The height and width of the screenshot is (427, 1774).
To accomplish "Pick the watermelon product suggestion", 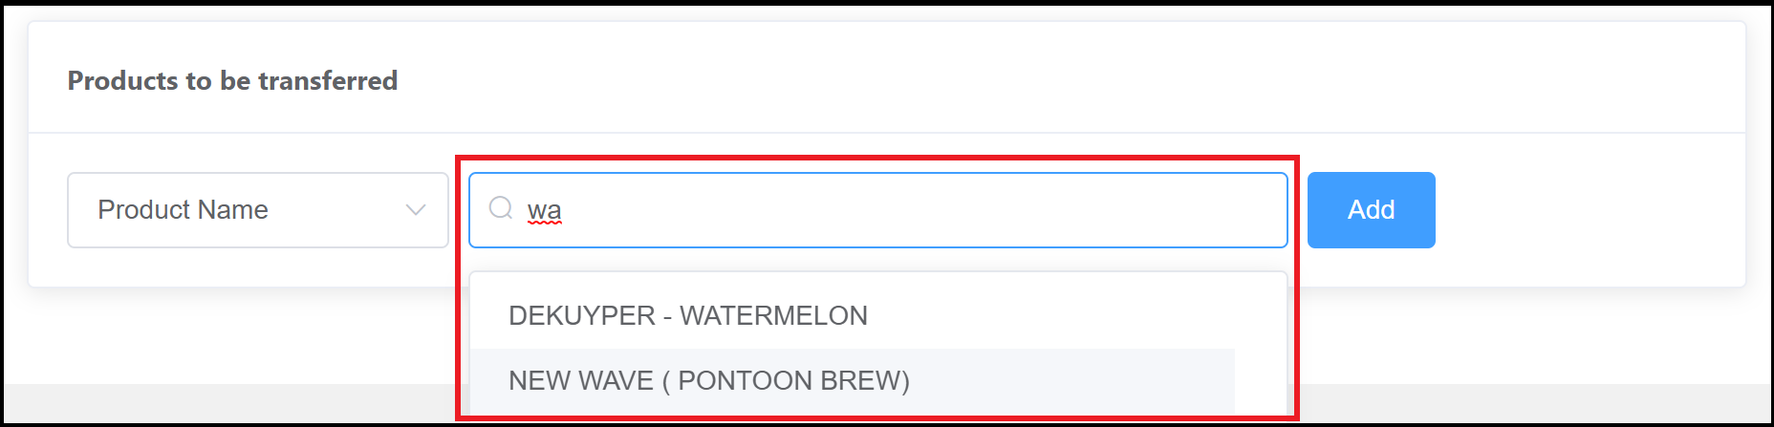I will click(687, 315).
